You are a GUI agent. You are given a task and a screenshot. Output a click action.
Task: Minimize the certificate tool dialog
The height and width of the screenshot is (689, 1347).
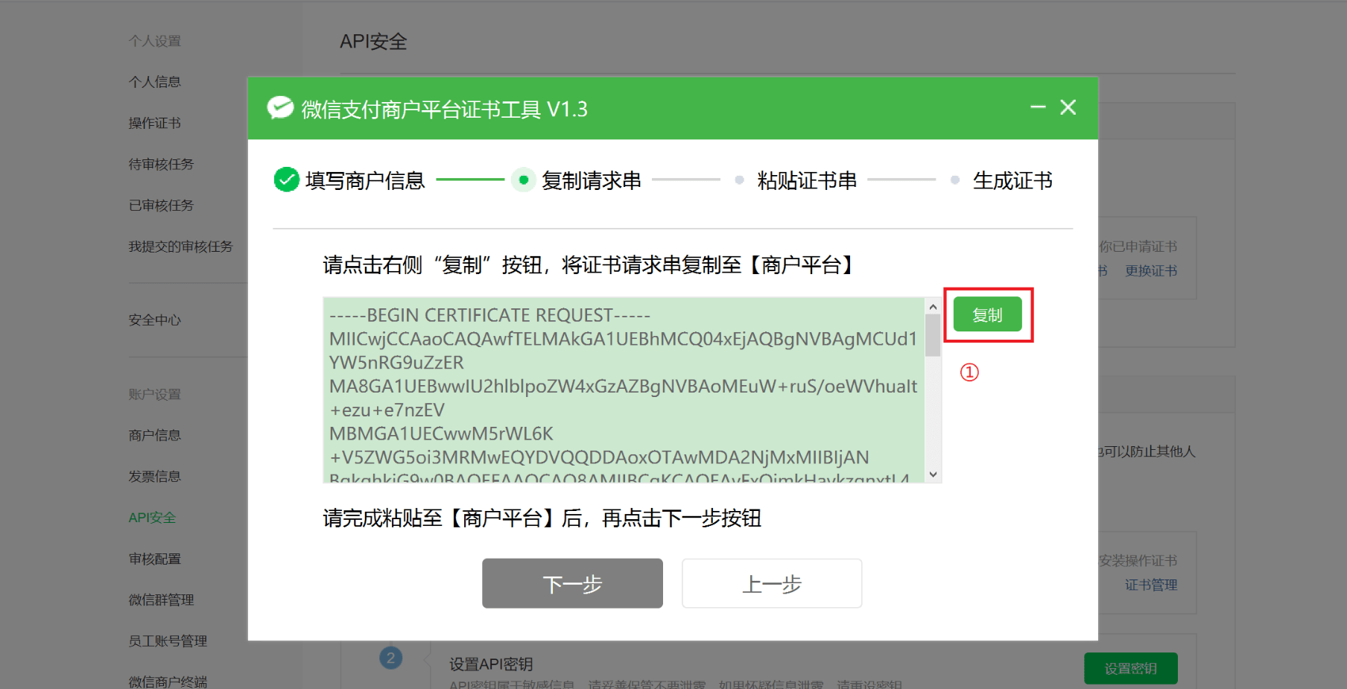[x=1038, y=108]
